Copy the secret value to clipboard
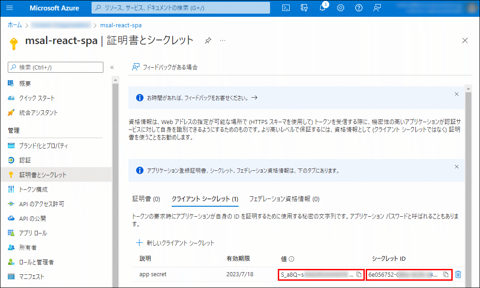 tap(359, 274)
